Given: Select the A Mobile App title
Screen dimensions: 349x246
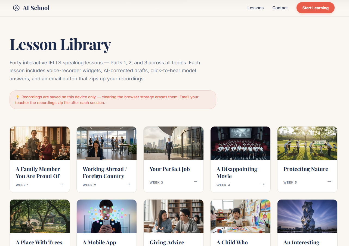Looking at the screenshot, I should click(100, 242).
